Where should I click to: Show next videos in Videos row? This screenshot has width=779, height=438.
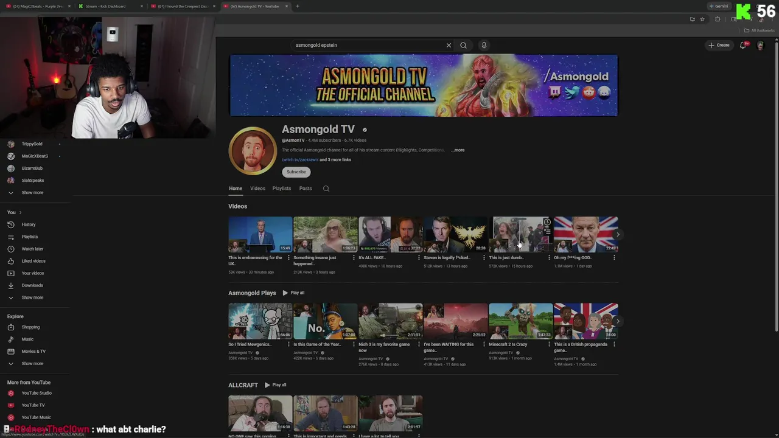(x=618, y=235)
